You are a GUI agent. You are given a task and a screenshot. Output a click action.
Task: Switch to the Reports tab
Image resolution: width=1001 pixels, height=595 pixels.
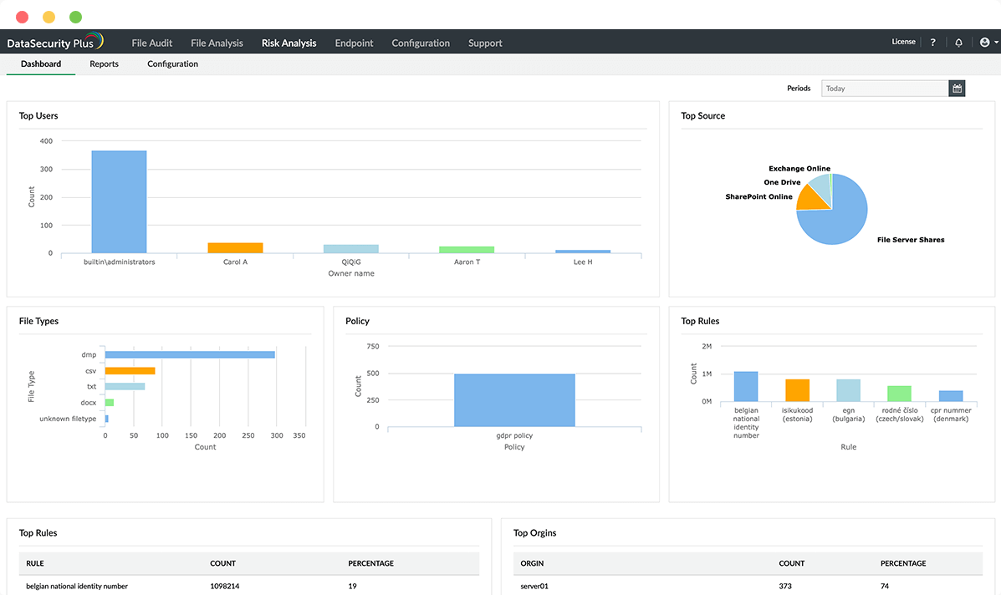coord(104,64)
